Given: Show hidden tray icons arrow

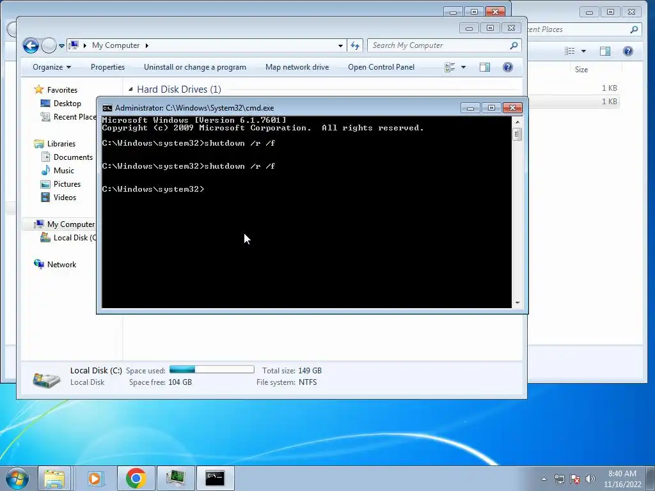Looking at the screenshot, I should point(544,479).
